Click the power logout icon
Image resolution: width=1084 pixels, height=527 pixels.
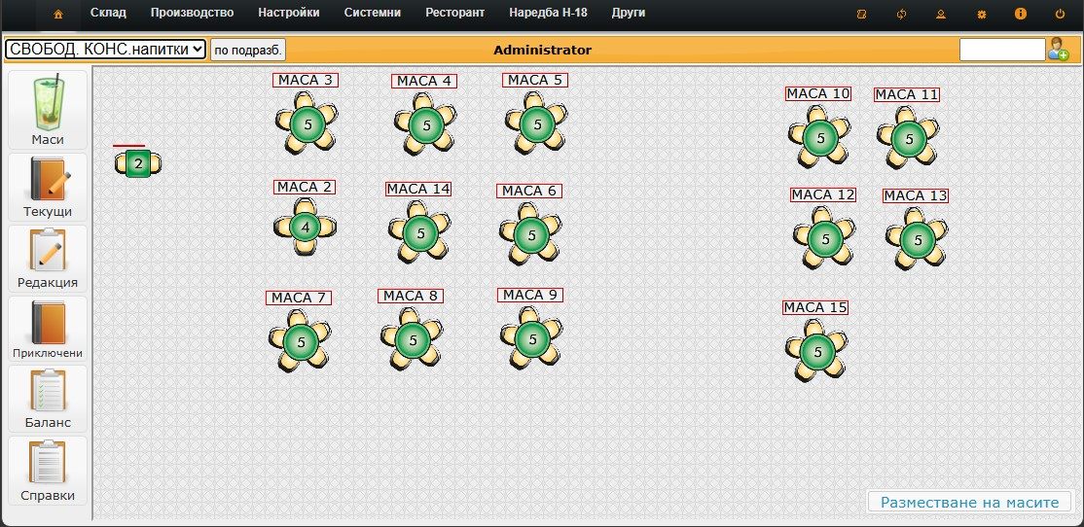(x=1061, y=14)
